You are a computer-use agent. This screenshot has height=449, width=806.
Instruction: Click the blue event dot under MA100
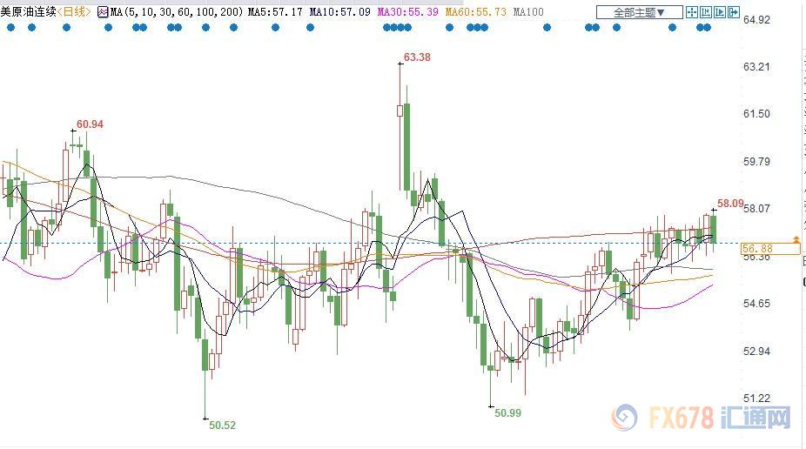coord(547,27)
